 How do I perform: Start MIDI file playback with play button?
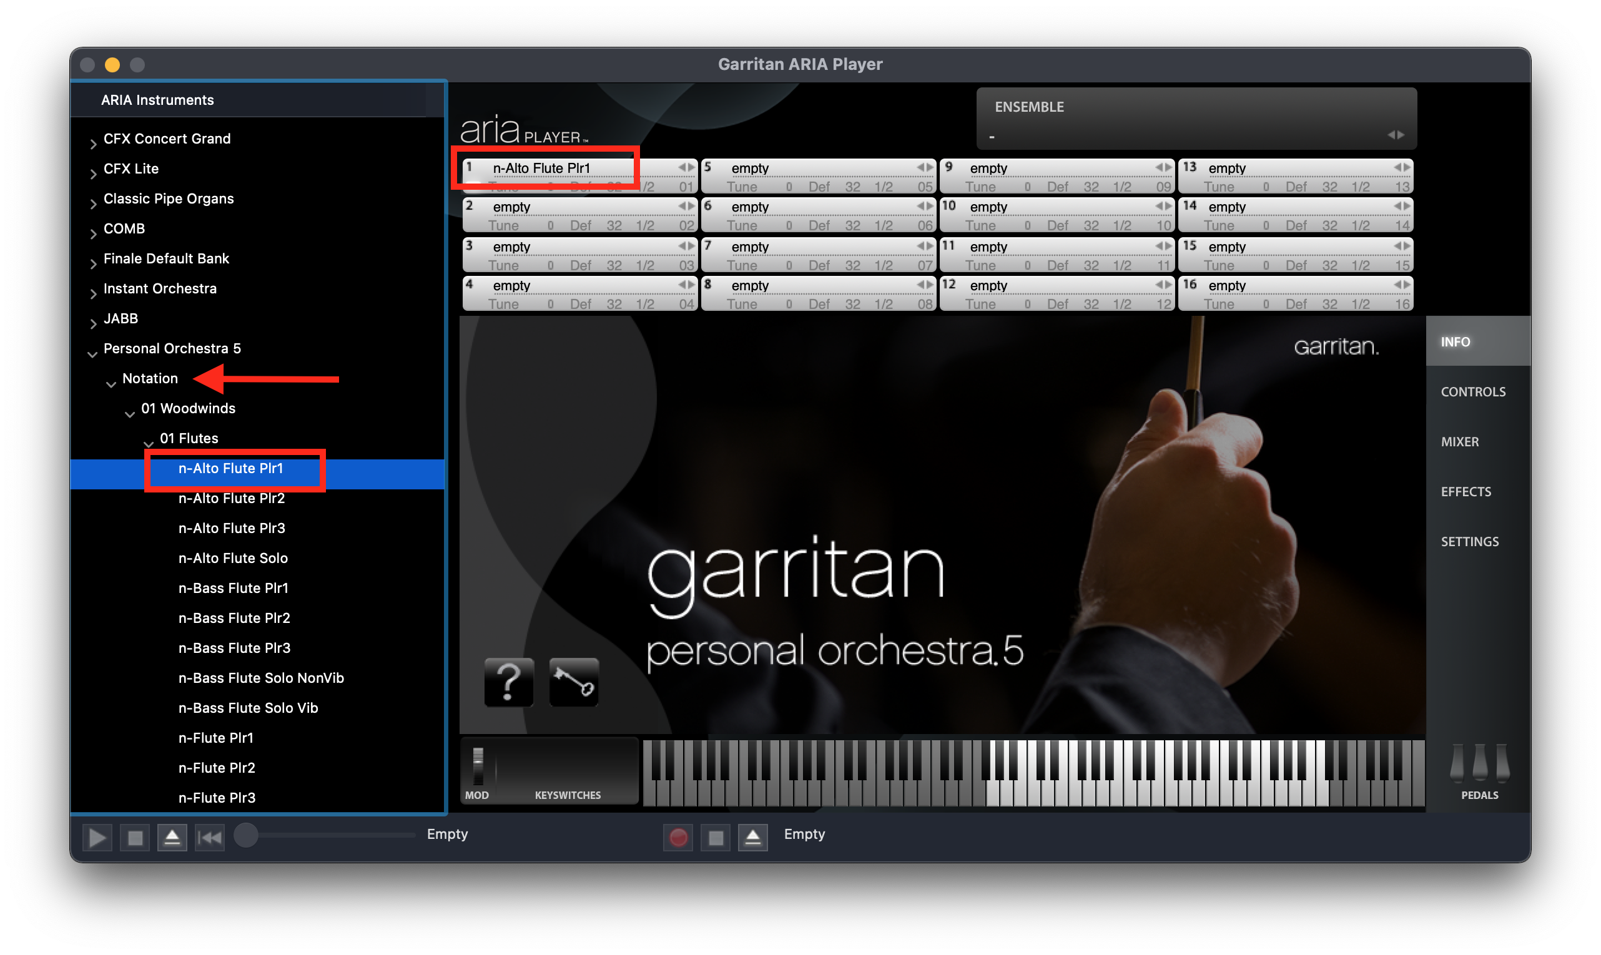click(97, 837)
